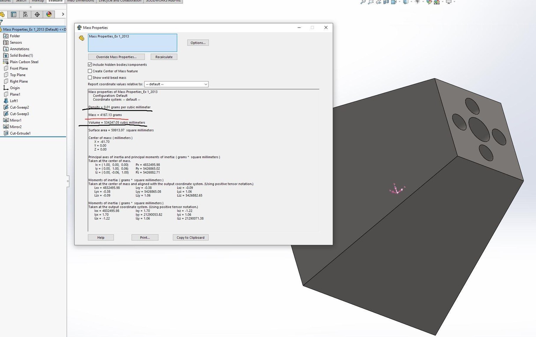This screenshot has height=337, width=536.
Task: Click the Loft1 feature icon
Action: (x=6, y=101)
